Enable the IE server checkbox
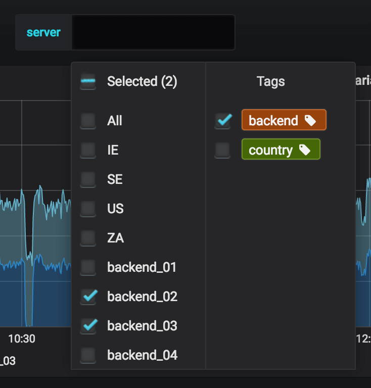 (88, 150)
